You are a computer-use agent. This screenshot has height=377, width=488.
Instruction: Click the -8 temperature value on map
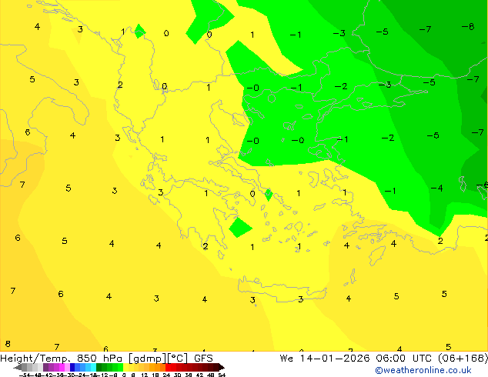pyautogui.click(x=468, y=27)
